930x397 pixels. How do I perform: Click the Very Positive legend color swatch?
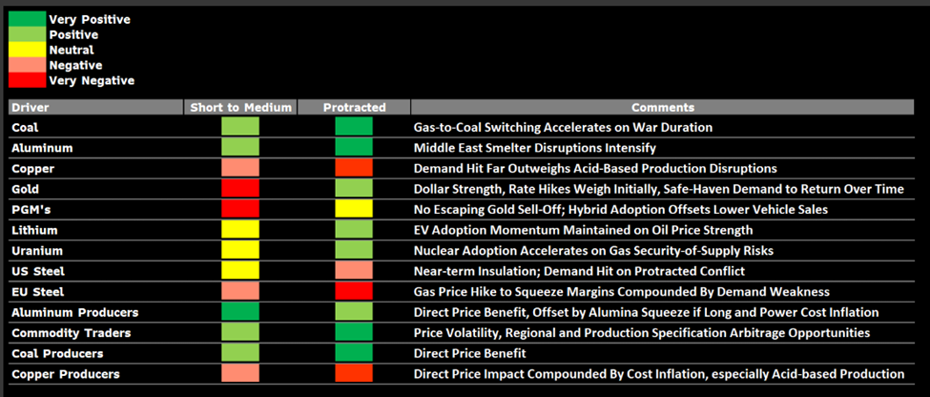click(26, 19)
